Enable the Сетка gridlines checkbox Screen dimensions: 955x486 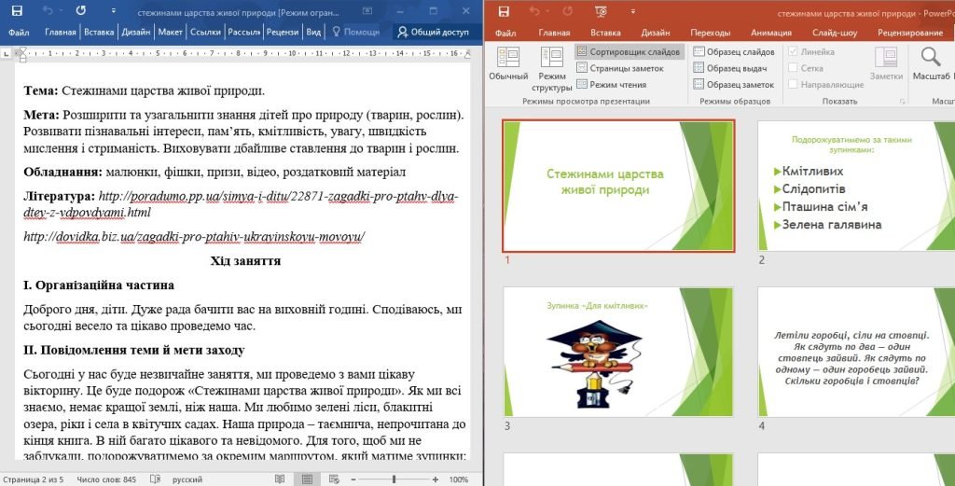tap(794, 68)
